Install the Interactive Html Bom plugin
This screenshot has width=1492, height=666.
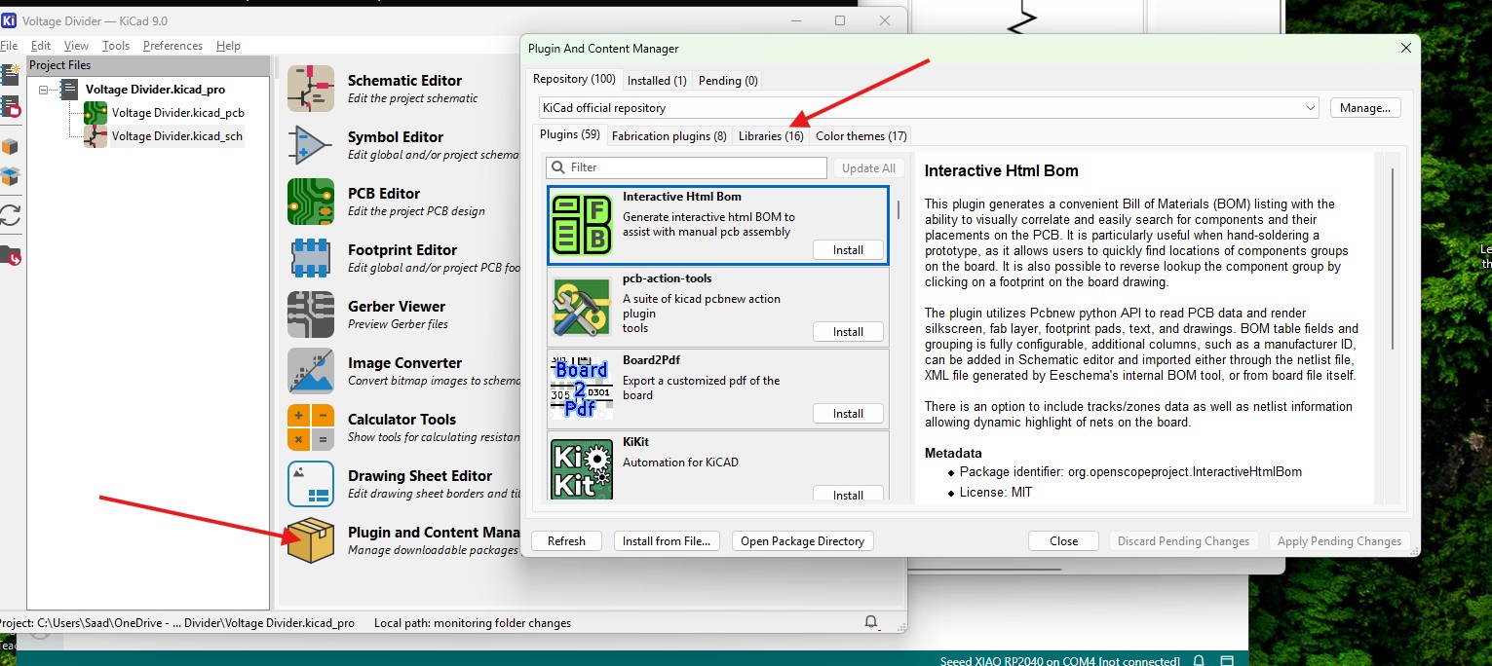tap(848, 250)
